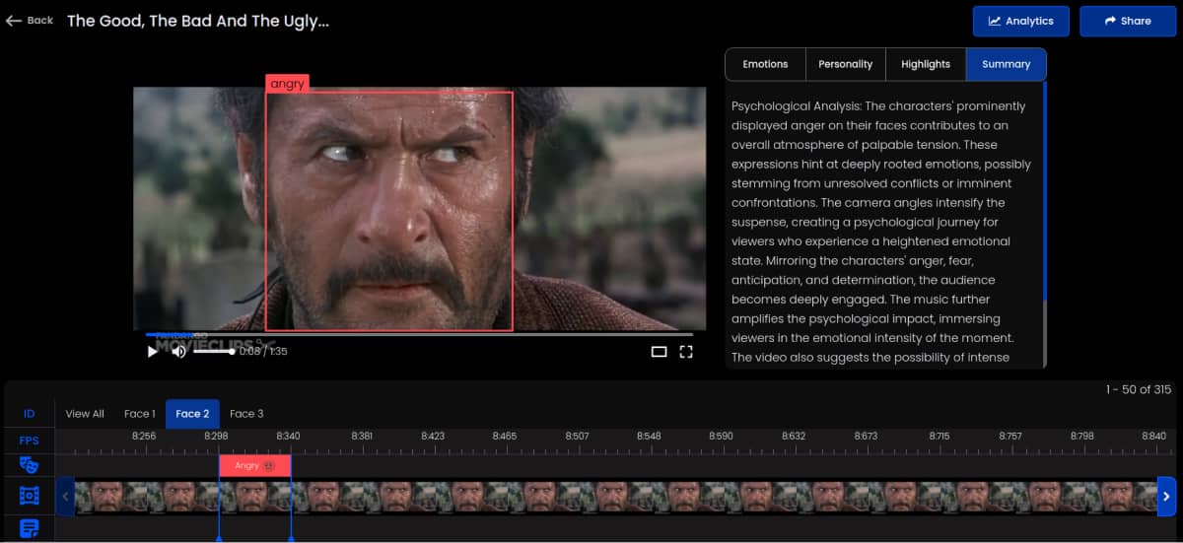Select the Summary tab
Screen dimensions: 1183x543
coord(1006,64)
